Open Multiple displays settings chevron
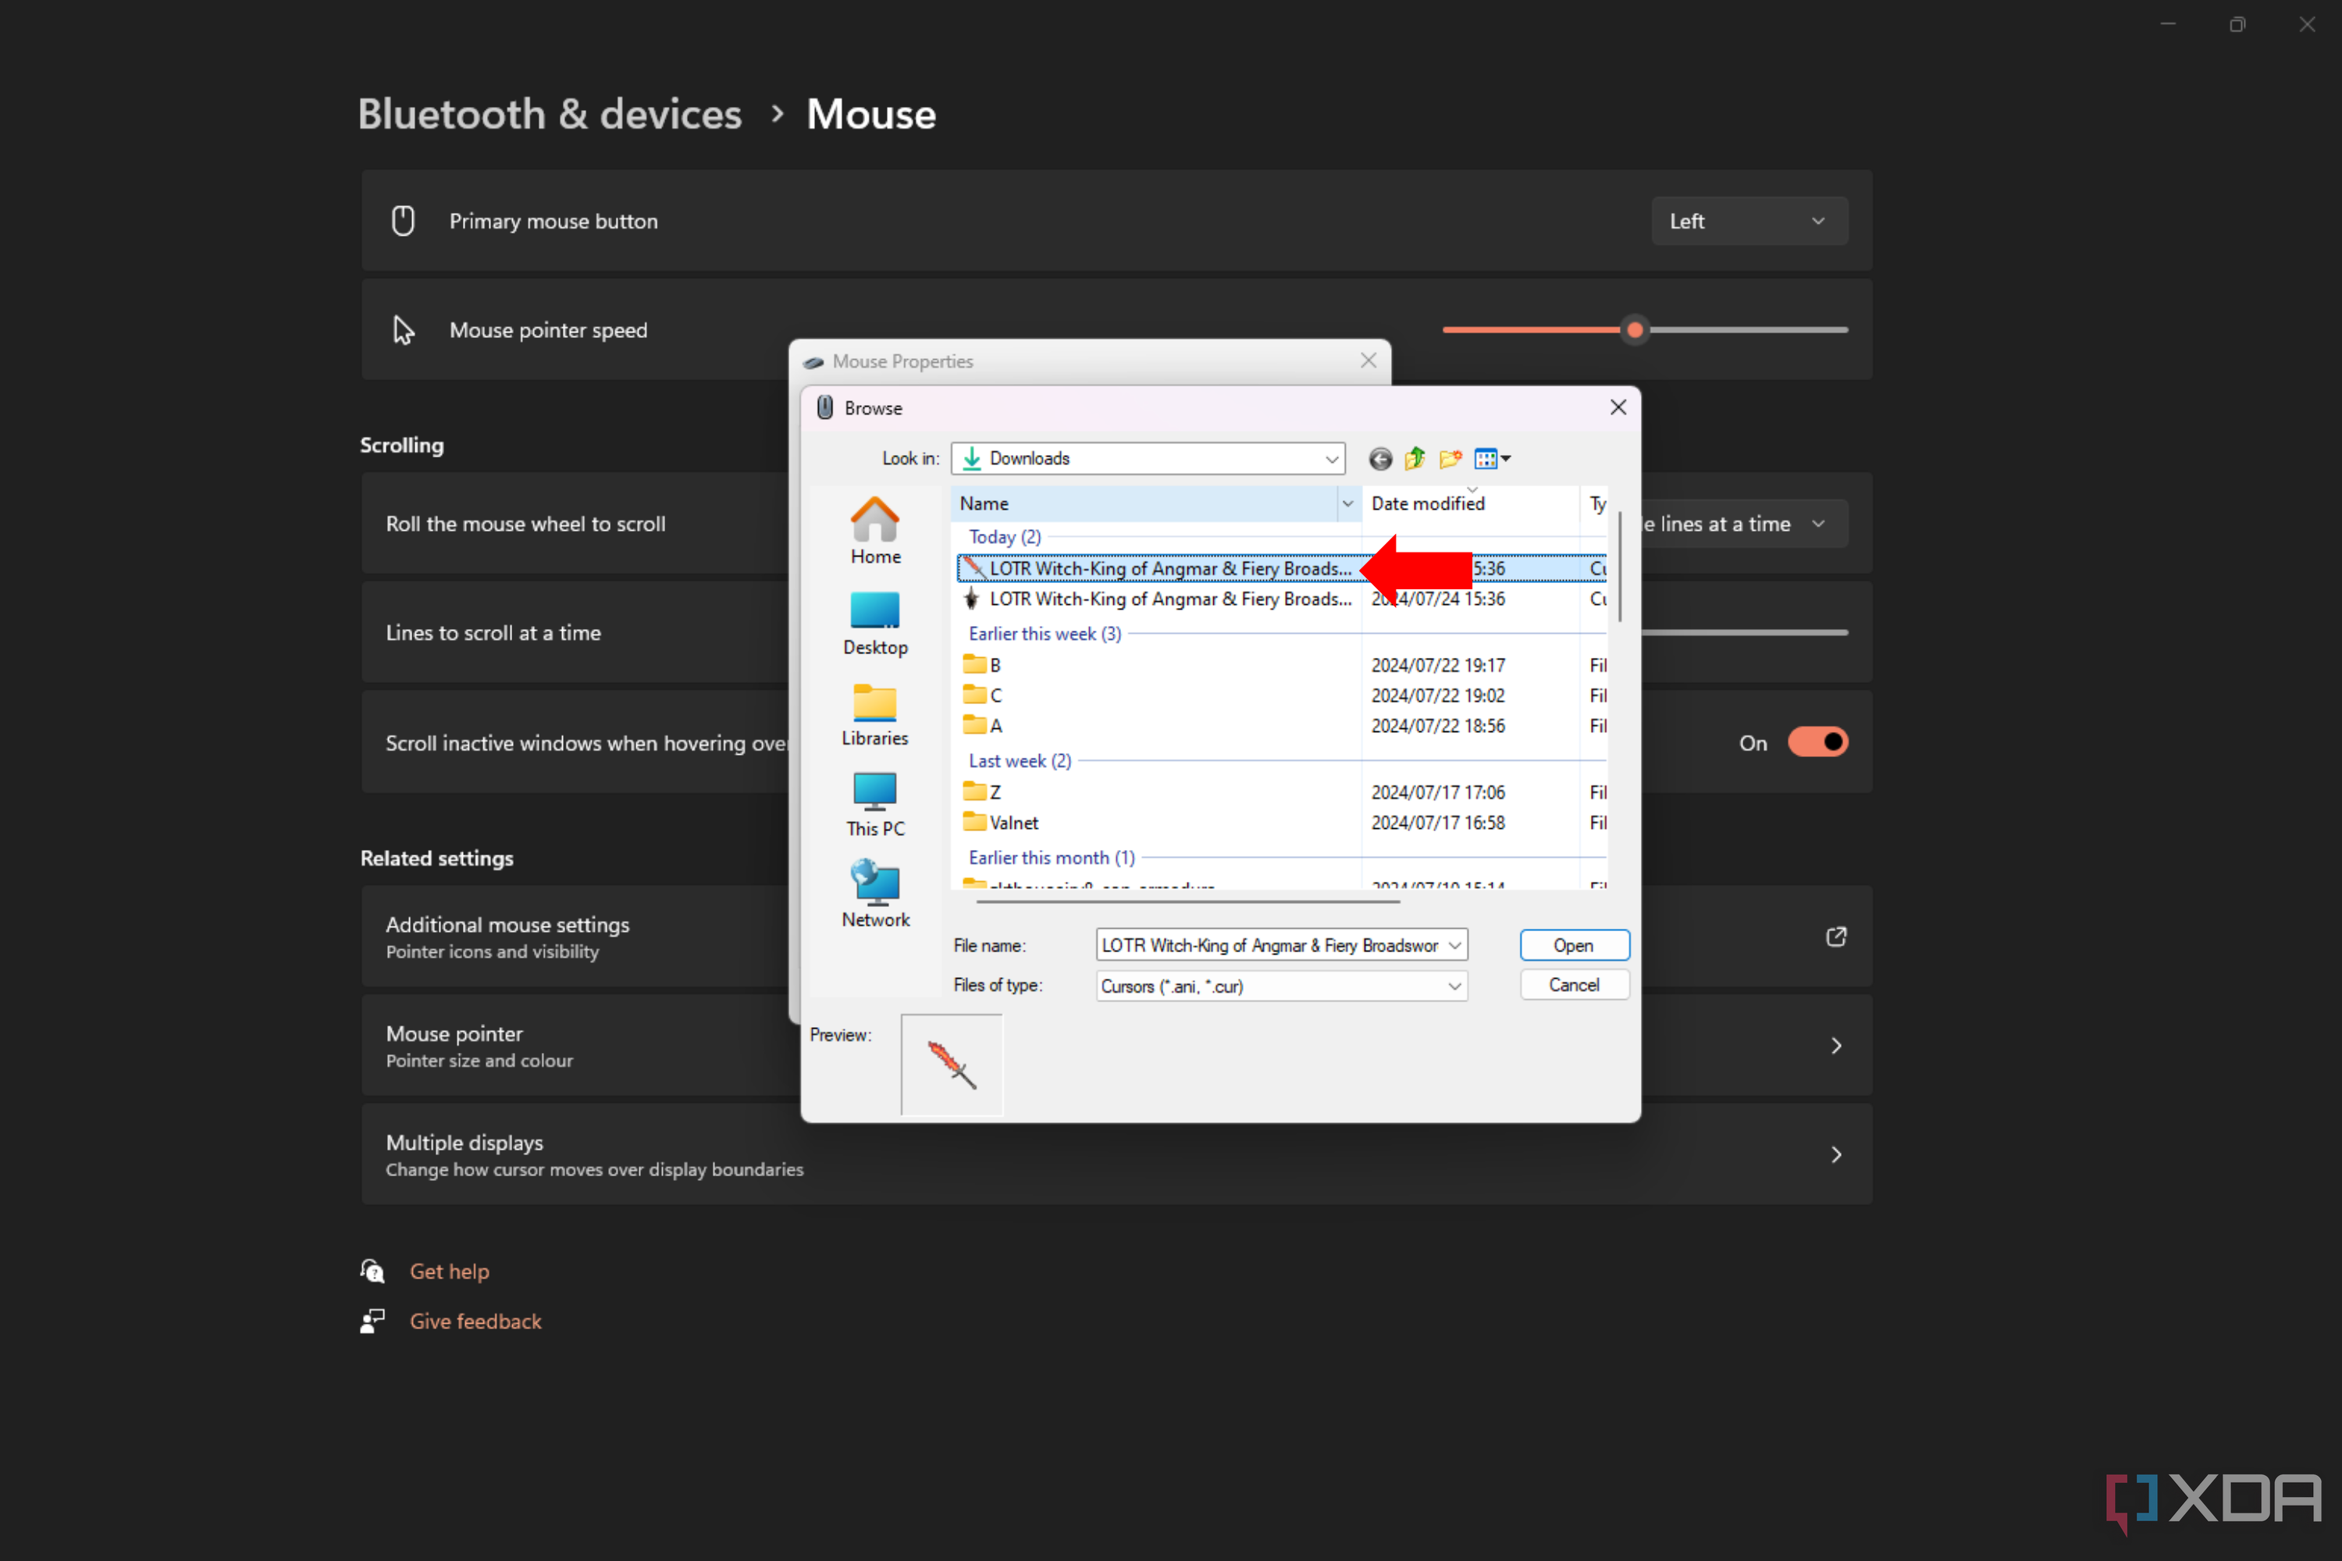Image resolution: width=2342 pixels, height=1561 pixels. coord(1835,1155)
